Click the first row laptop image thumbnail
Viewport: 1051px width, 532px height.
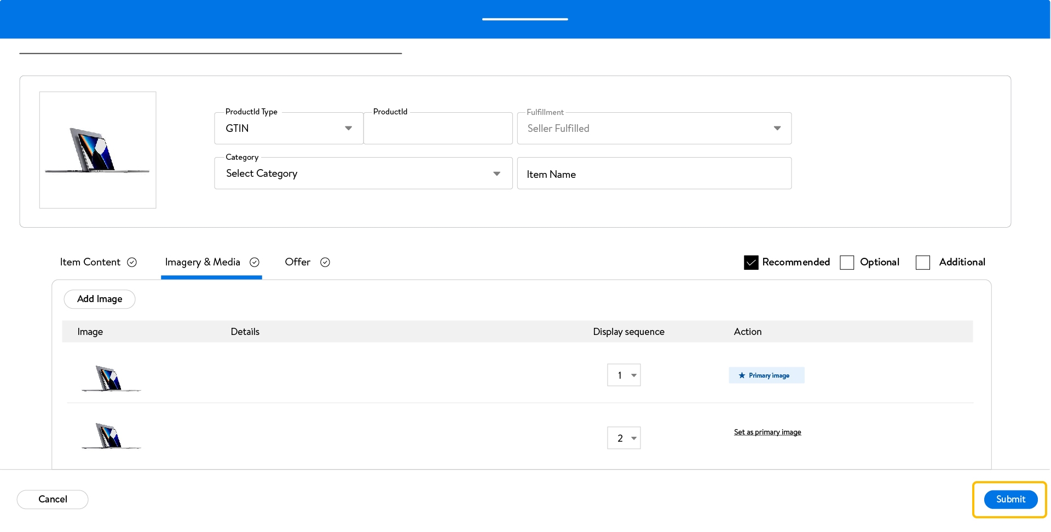pyautogui.click(x=112, y=378)
